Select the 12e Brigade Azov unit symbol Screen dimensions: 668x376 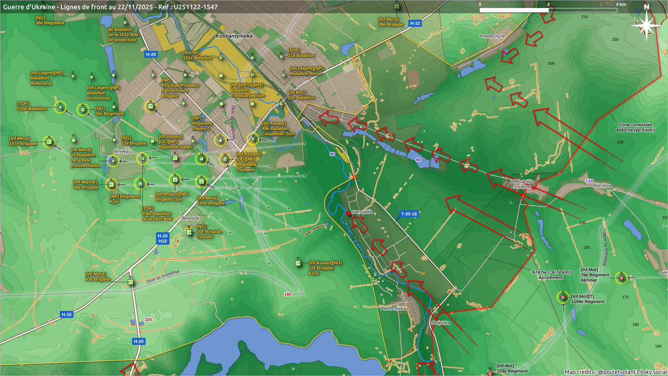[x=298, y=263]
